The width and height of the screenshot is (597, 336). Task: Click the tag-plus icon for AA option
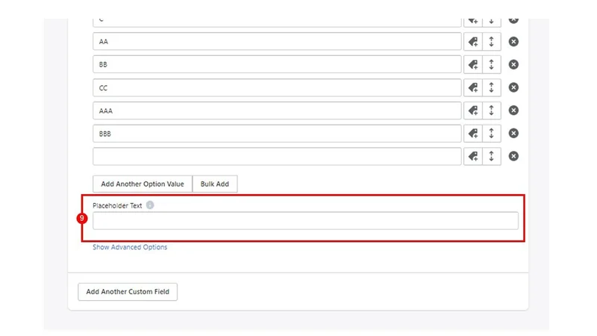(x=473, y=42)
